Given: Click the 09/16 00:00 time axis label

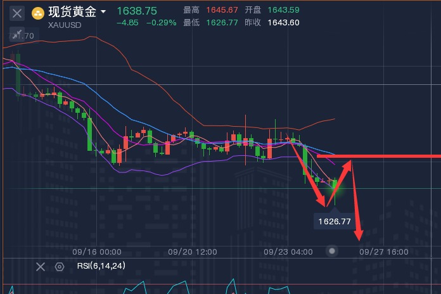Looking at the screenshot, I should (96, 252).
